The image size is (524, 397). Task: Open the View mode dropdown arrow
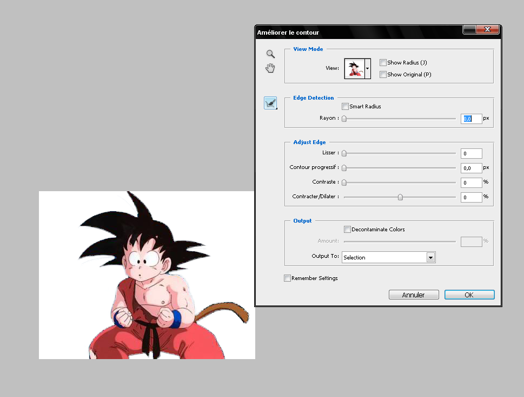point(368,69)
